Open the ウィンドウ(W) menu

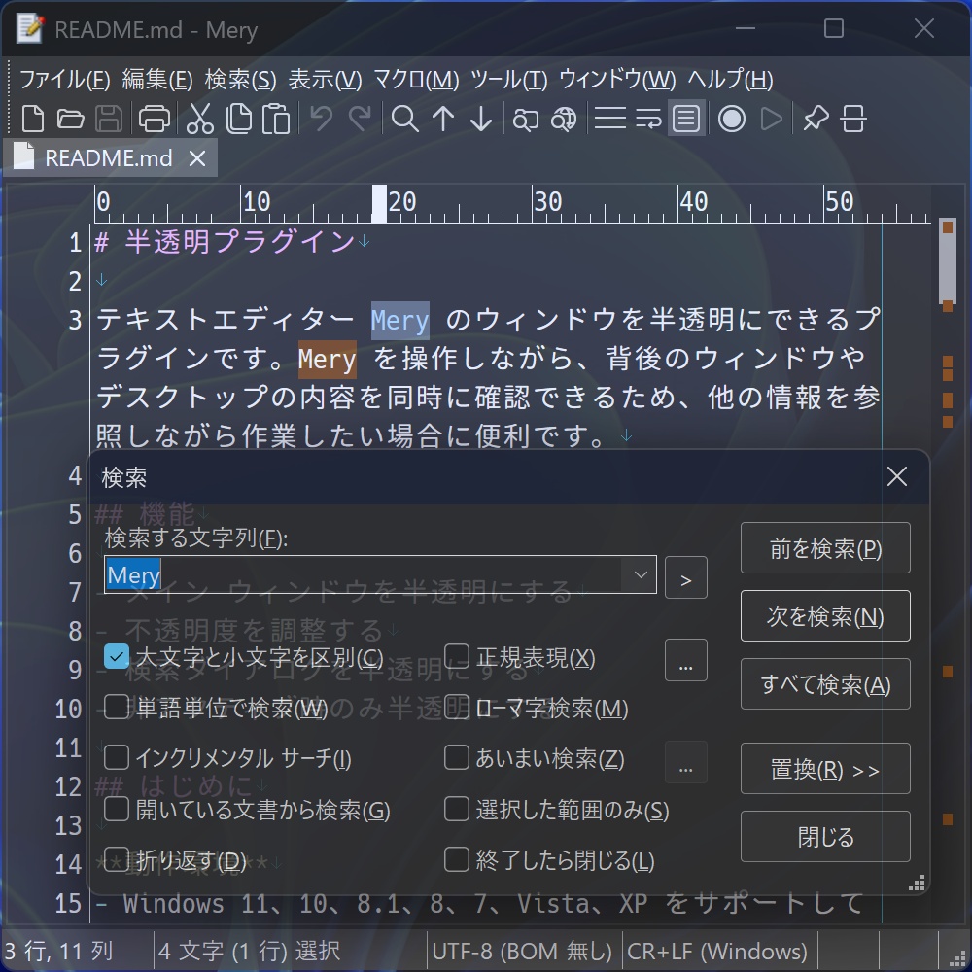pos(617,80)
